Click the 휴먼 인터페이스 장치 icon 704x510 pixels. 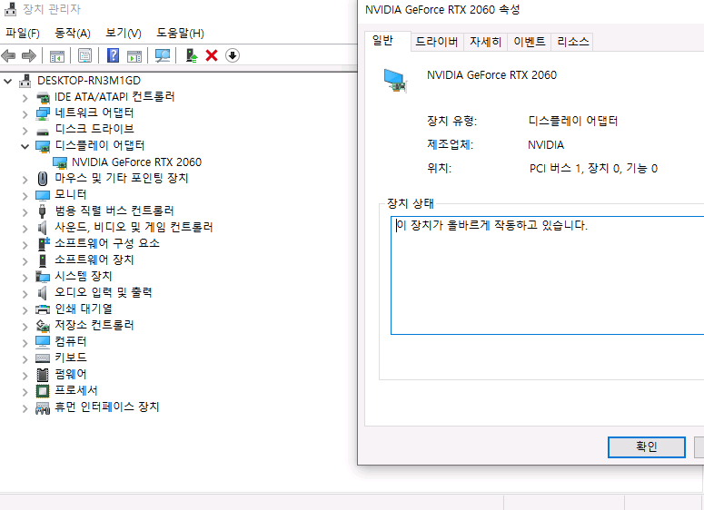(x=42, y=407)
